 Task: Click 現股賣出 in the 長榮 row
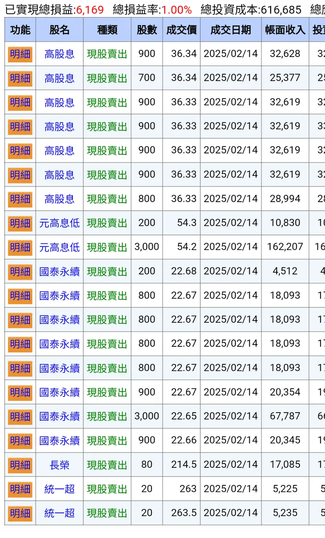[x=107, y=465]
